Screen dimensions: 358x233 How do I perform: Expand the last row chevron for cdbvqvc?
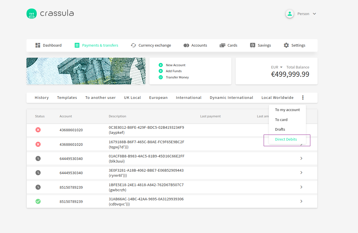click(301, 201)
